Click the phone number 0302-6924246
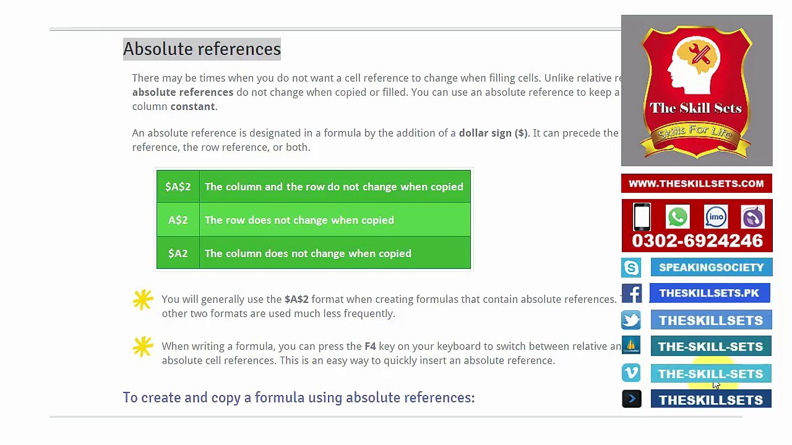The image size is (792, 445). click(697, 241)
